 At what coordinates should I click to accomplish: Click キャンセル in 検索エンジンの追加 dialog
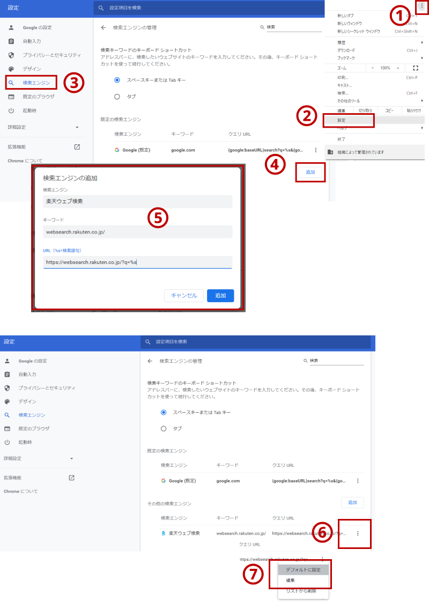coord(184,296)
